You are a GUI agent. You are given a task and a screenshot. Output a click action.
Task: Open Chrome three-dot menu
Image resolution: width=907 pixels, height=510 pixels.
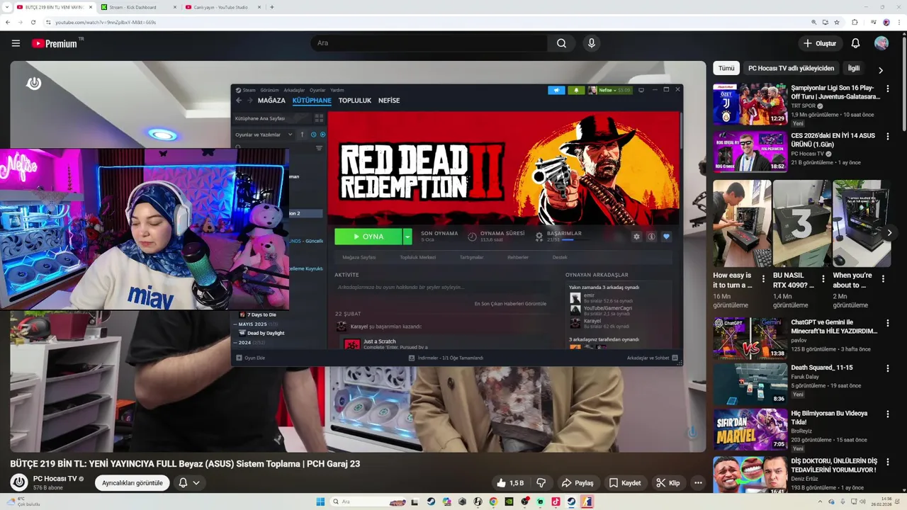click(898, 22)
